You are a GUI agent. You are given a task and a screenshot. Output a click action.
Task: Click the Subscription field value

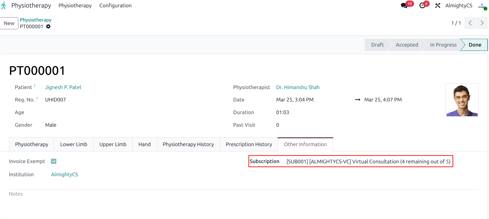coord(368,161)
